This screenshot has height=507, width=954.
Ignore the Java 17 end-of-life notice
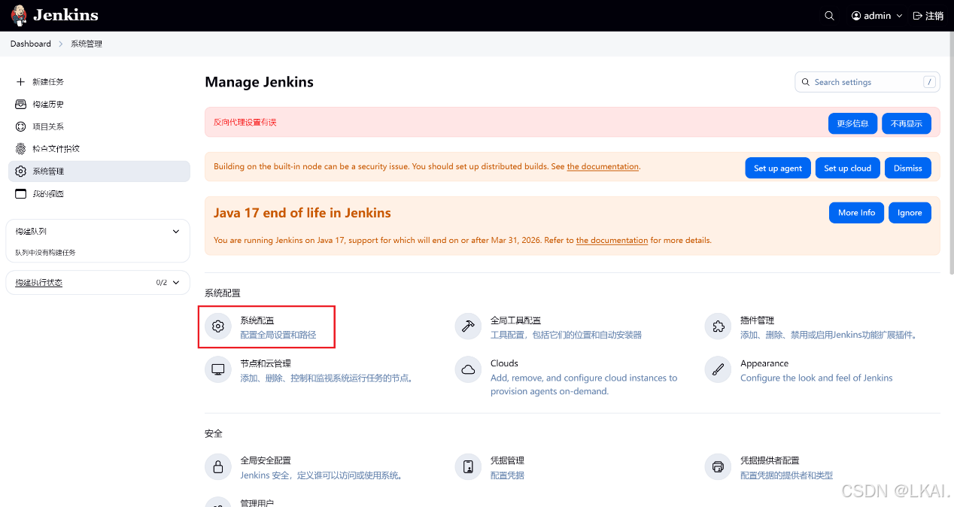(x=910, y=213)
